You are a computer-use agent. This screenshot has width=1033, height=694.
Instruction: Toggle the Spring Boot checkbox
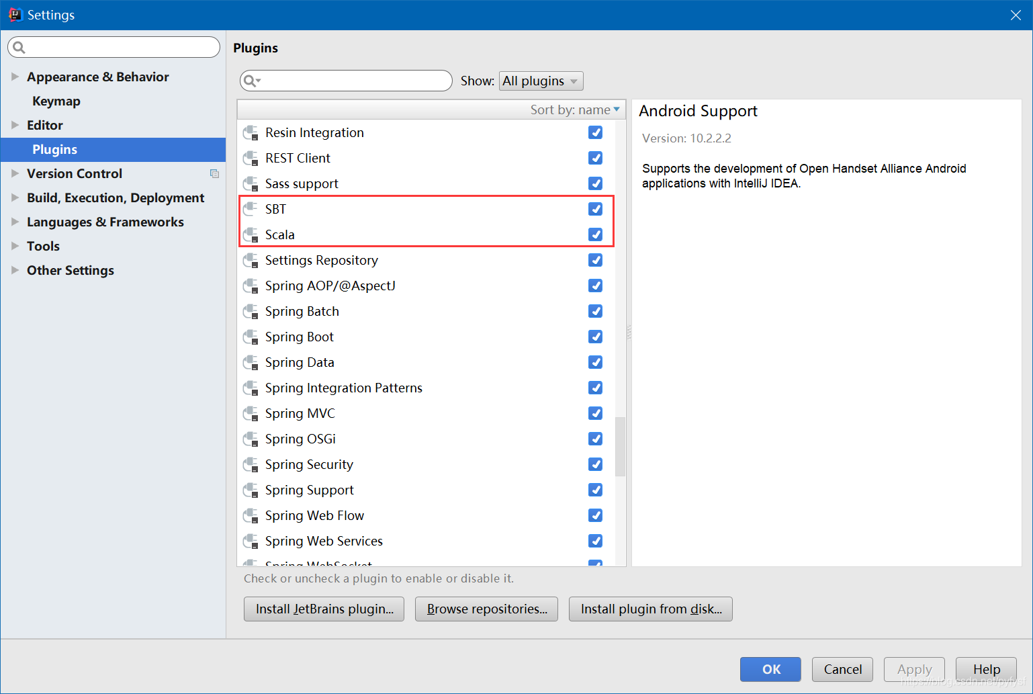[x=595, y=337]
